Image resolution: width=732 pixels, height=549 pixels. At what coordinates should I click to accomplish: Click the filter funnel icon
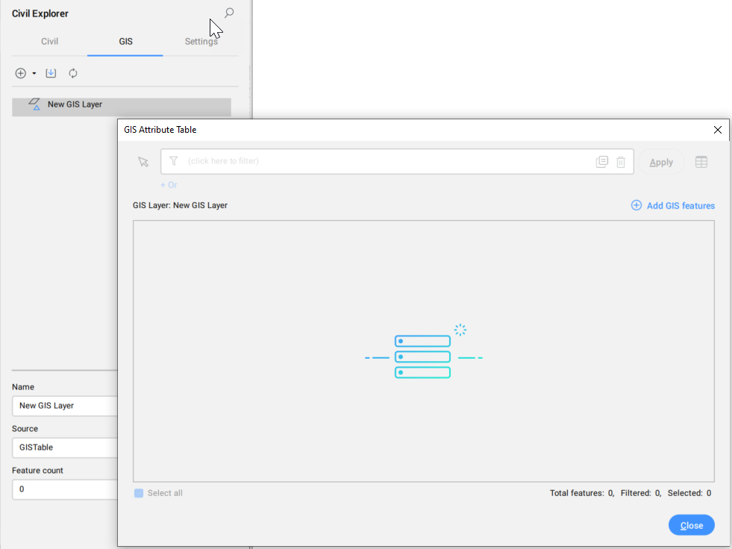pyautogui.click(x=174, y=161)
